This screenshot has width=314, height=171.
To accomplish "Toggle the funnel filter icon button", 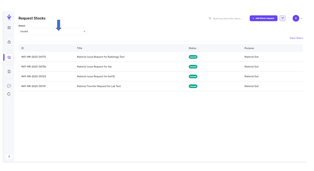I will 282,18.
